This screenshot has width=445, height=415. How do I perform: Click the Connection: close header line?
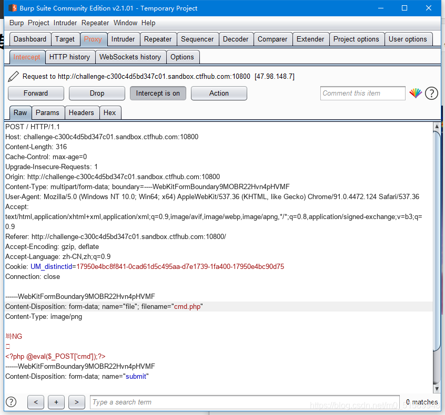(x=33, y=276)
